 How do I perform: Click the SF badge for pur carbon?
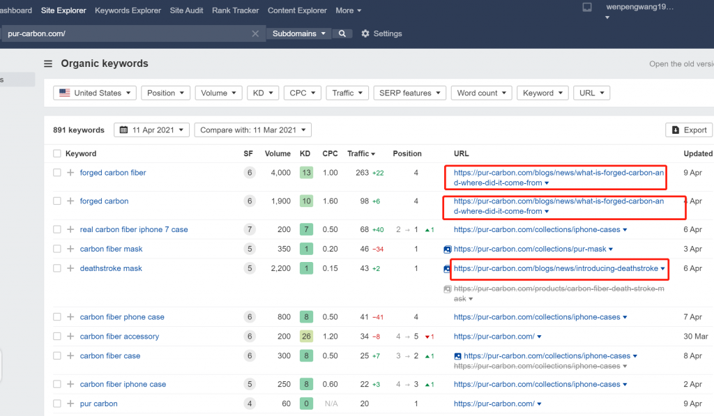click(249, 403)
